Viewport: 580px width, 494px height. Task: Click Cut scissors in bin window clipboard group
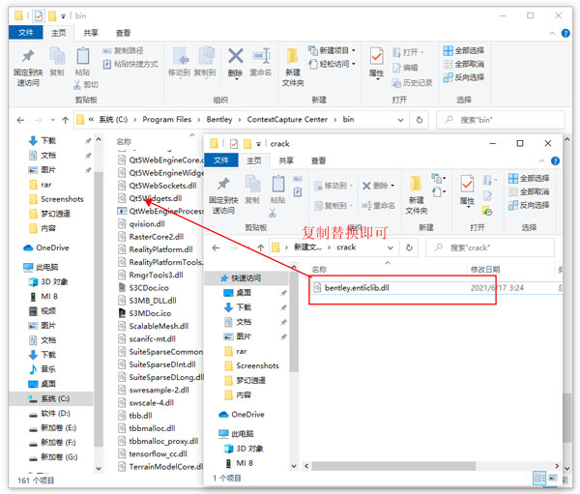[85, 85]
